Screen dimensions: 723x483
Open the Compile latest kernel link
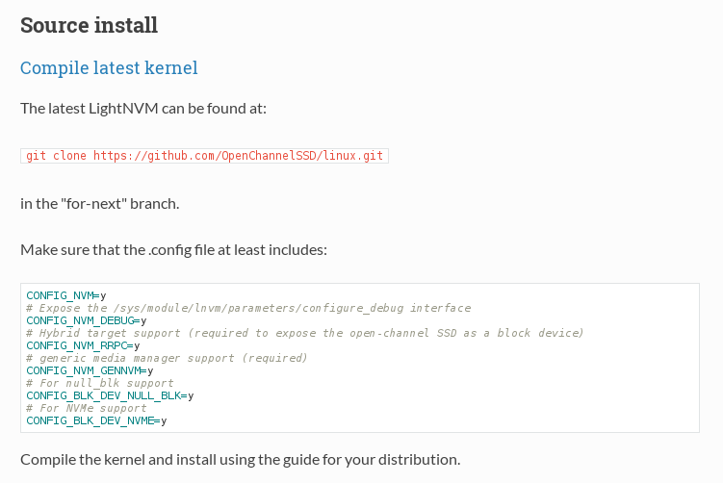[109, 67]
